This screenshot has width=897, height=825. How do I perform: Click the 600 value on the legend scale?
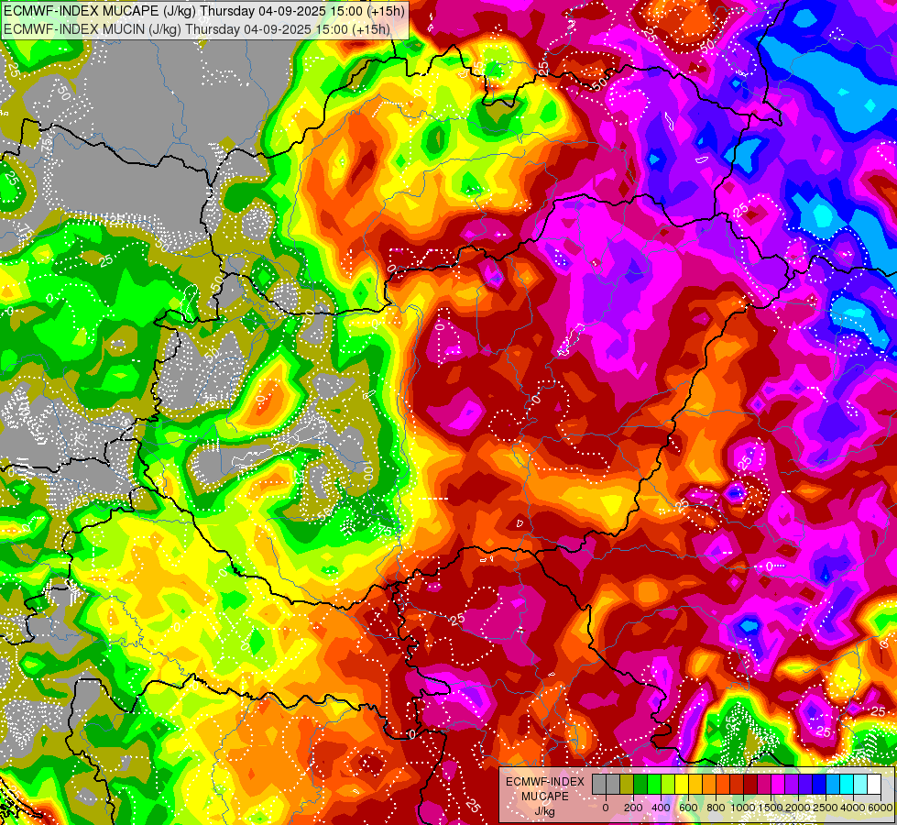coord(688,808)
